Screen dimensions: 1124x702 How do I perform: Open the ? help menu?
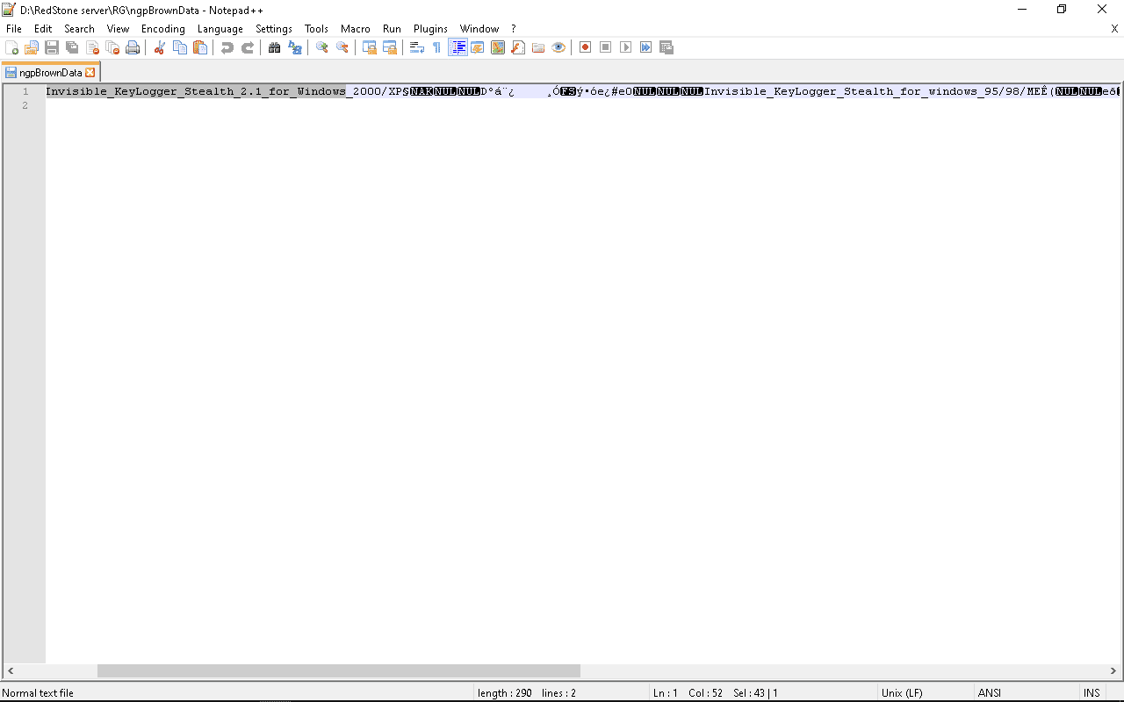click(514, 29)
